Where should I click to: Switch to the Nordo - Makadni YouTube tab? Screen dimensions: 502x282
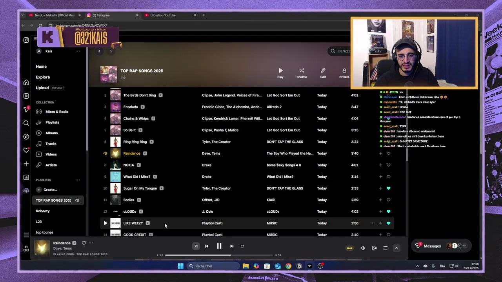(x=54, y=15)
